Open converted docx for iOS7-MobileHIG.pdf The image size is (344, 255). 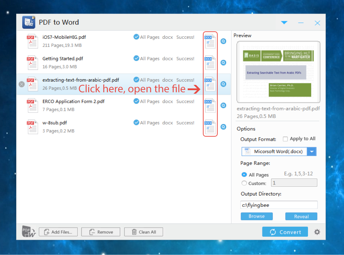(210, 42)
